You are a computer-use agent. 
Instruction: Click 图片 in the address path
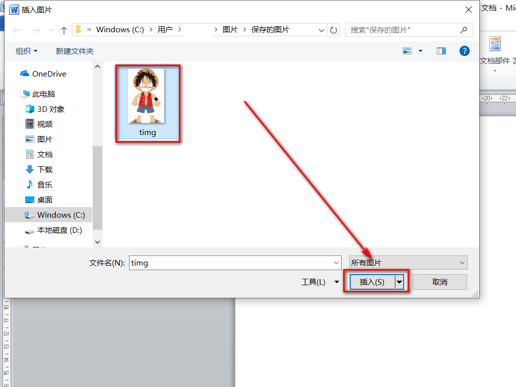click(x=230, y=30)
